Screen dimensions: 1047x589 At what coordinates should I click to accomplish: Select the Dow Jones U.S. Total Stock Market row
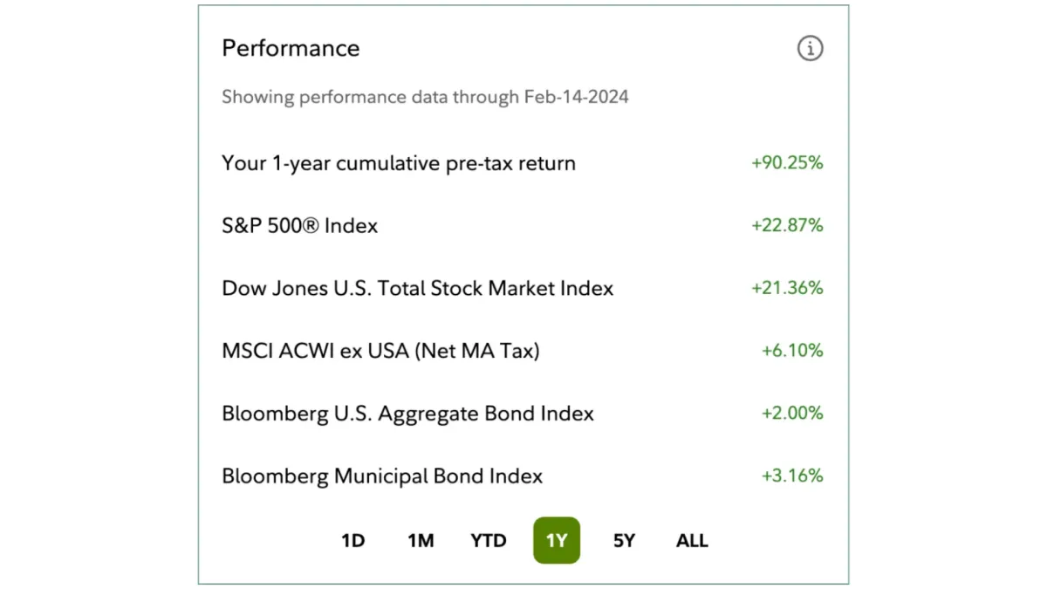point(416,288)
